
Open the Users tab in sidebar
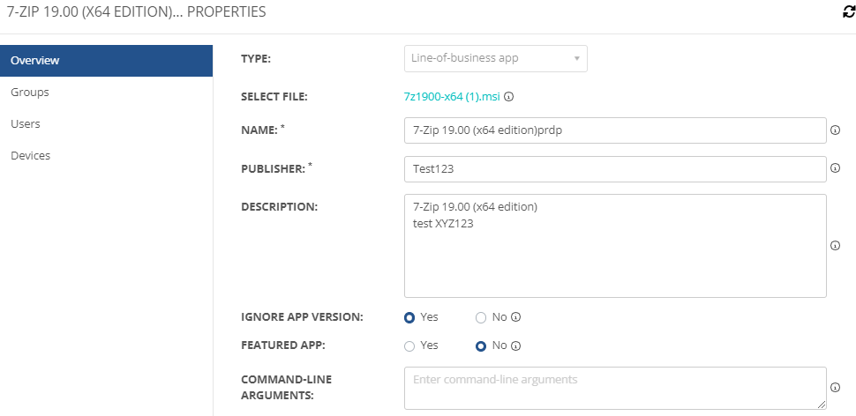[26, 124]
